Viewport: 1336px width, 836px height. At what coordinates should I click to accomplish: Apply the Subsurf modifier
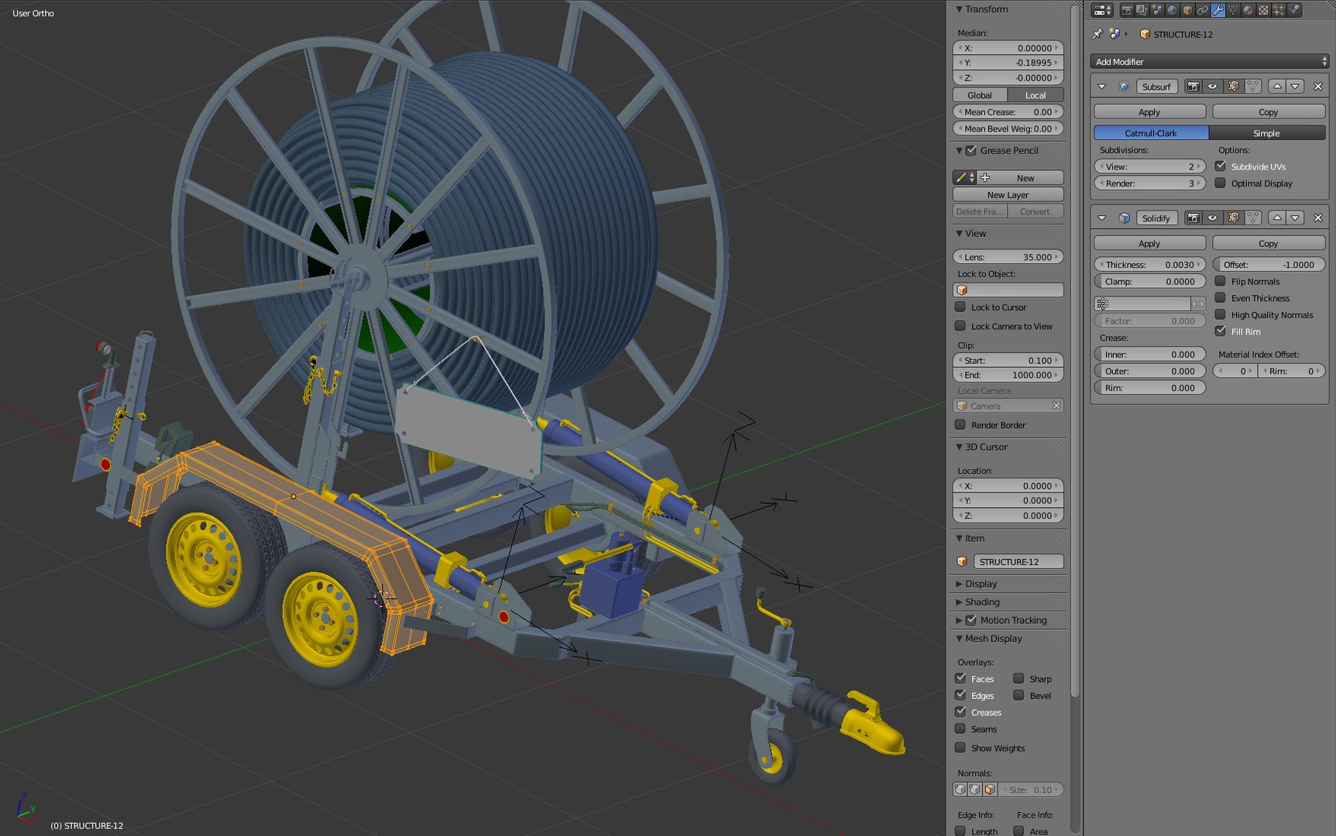pos(1149,112)
